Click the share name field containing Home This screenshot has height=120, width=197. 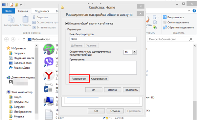pos(103,39)
